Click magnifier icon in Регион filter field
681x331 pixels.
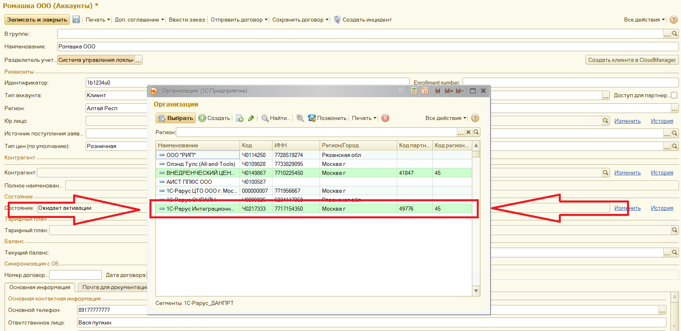point(476,132)
